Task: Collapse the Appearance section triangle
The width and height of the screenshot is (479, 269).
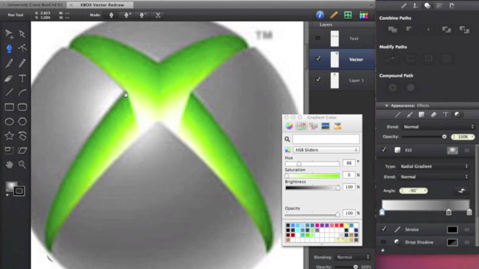Action: pyautogui.click(x=387, y=106)
